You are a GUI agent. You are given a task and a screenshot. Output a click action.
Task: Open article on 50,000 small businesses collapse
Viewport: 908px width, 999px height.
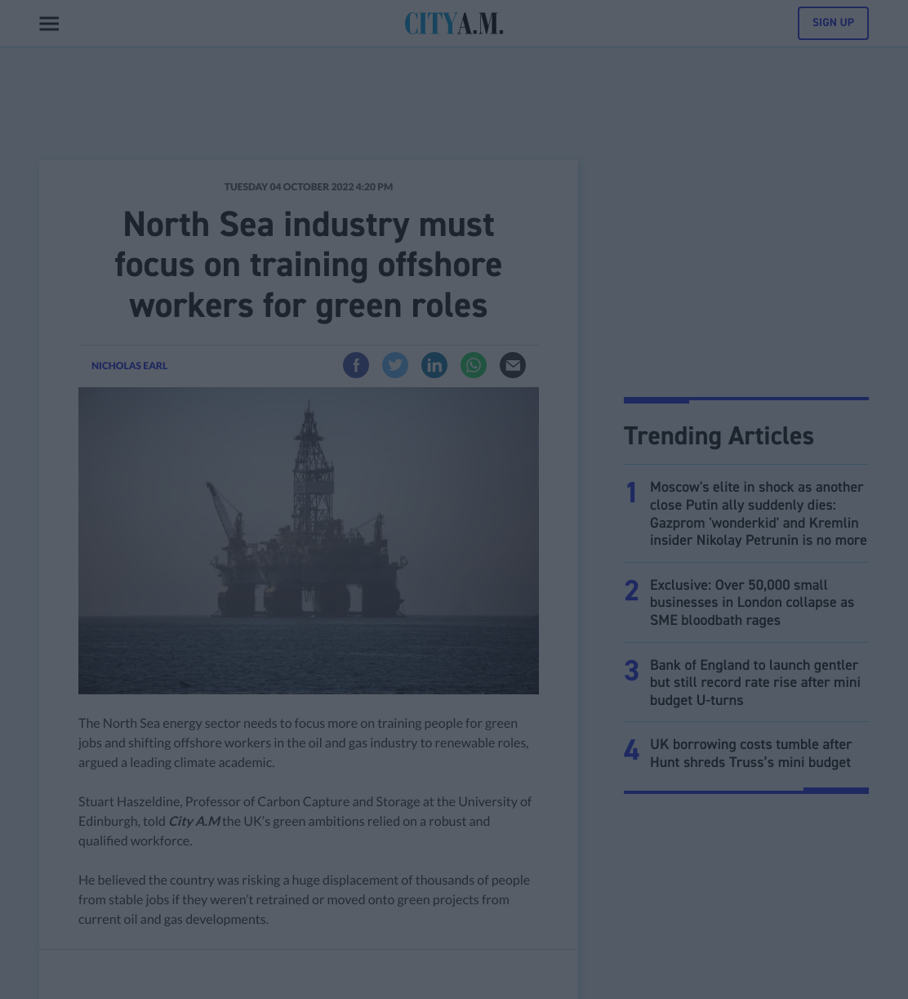(x=752, y=603)
